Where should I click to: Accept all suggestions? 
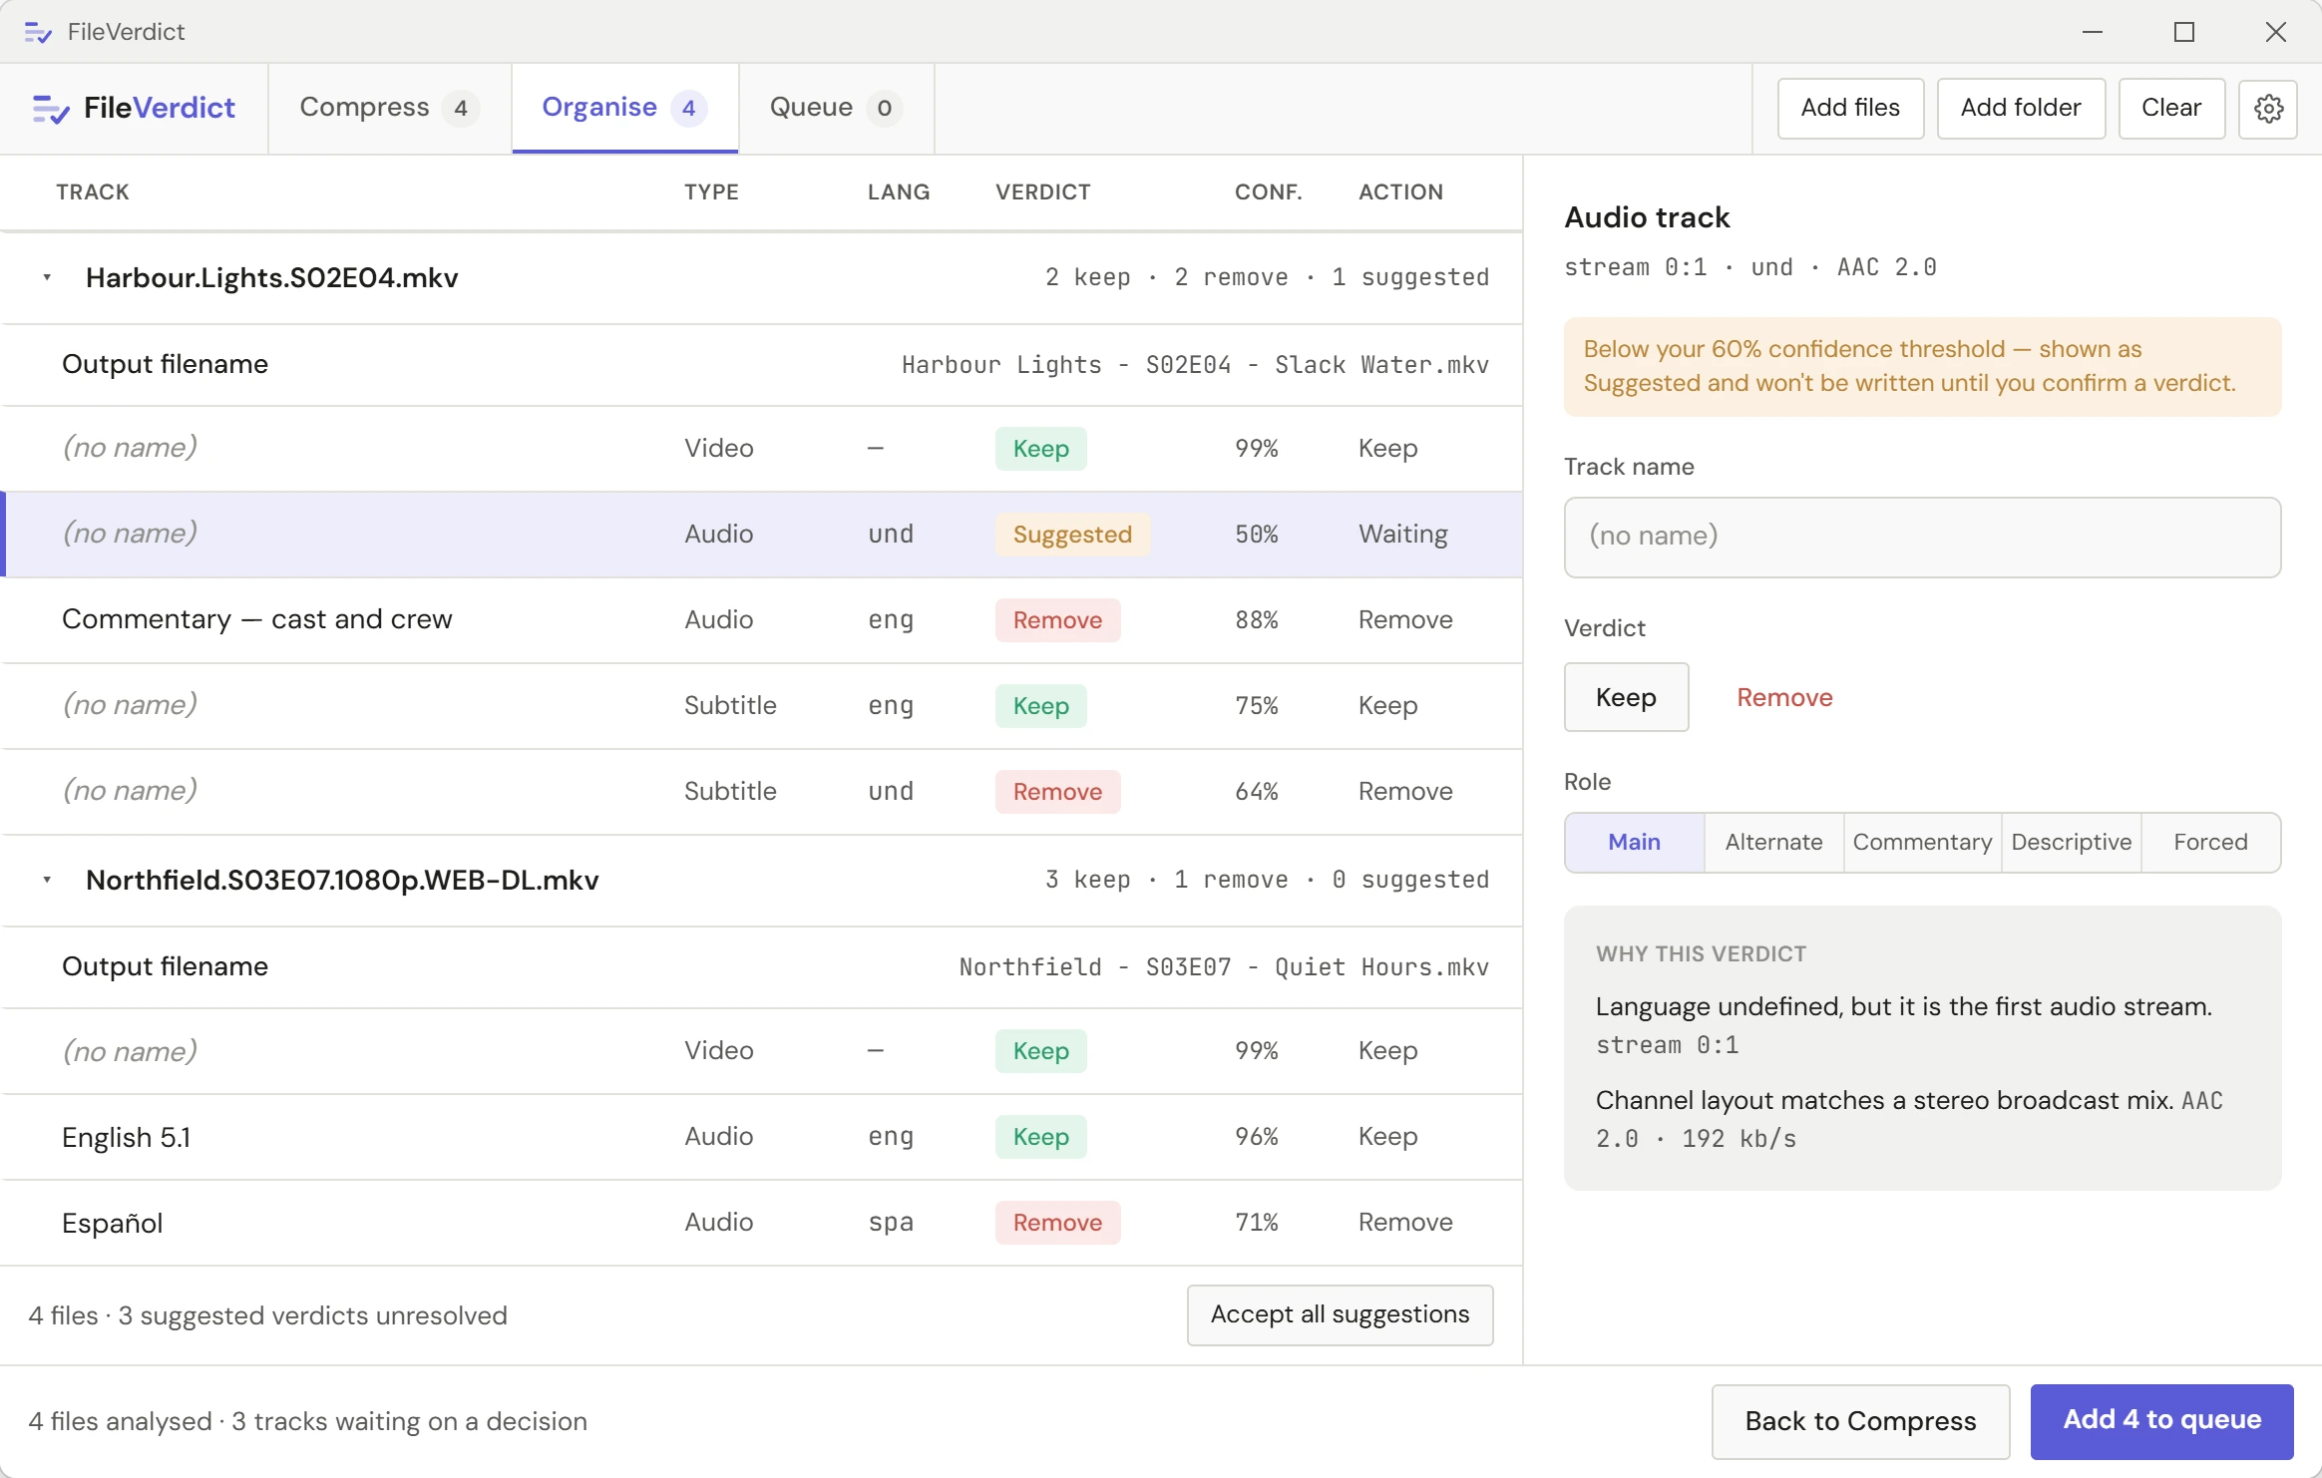[x=1340, y=1314]
